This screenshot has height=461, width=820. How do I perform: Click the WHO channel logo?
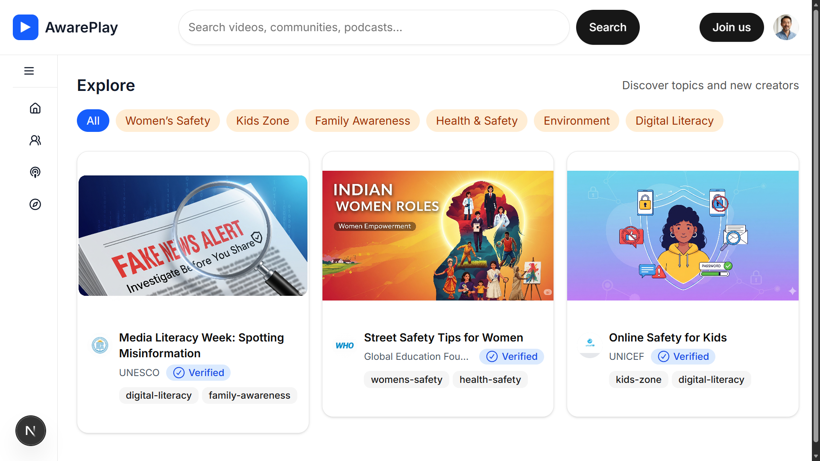[x=345, y=345]
